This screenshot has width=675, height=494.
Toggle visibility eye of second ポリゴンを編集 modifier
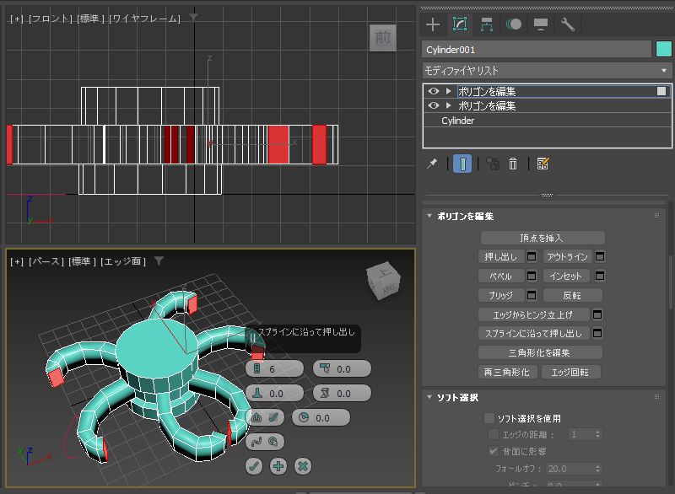[x=434, y=105]
